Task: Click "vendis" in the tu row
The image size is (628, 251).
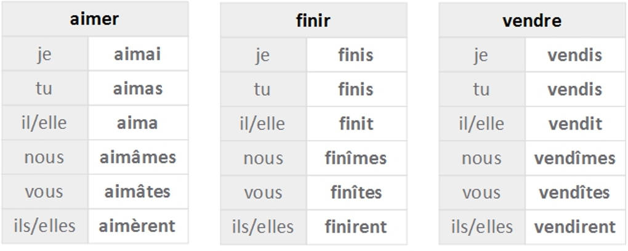Action: pos(574,90)
